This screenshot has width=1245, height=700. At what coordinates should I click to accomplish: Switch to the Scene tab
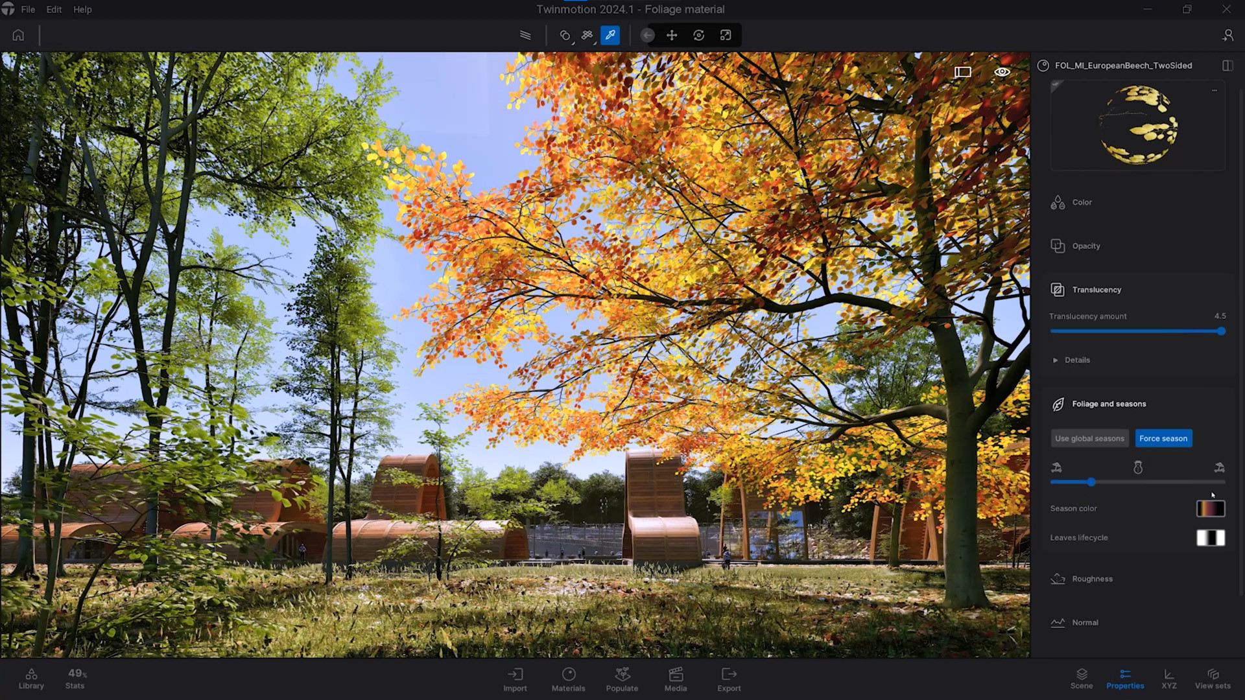click(1082, 679)
